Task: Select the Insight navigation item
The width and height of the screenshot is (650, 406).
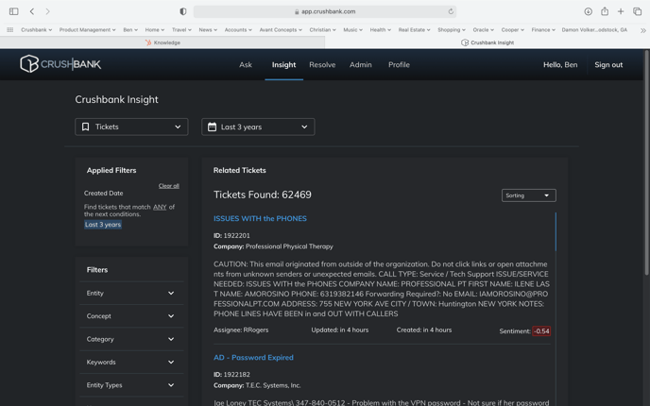Action: point(284,64)
